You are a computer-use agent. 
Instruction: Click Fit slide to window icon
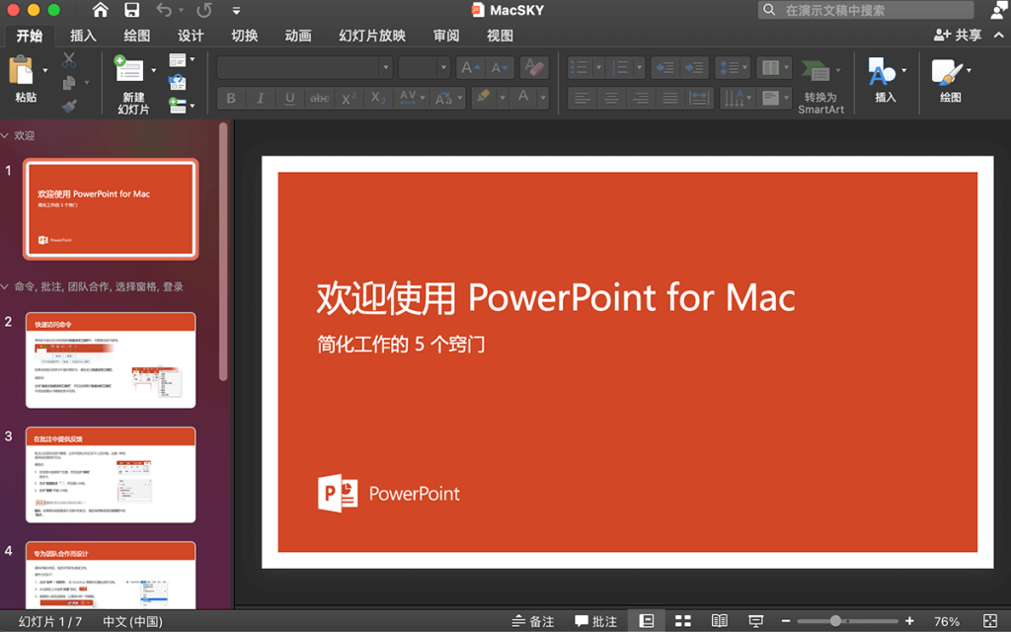click(x=990, y=621)
